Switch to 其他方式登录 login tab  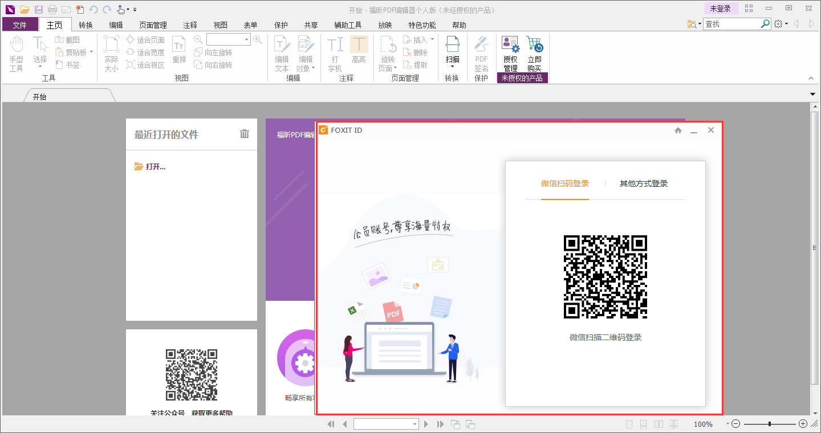coord(644,183)
